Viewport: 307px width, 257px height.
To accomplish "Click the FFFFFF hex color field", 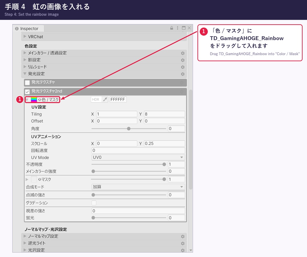I will [118, 100].
